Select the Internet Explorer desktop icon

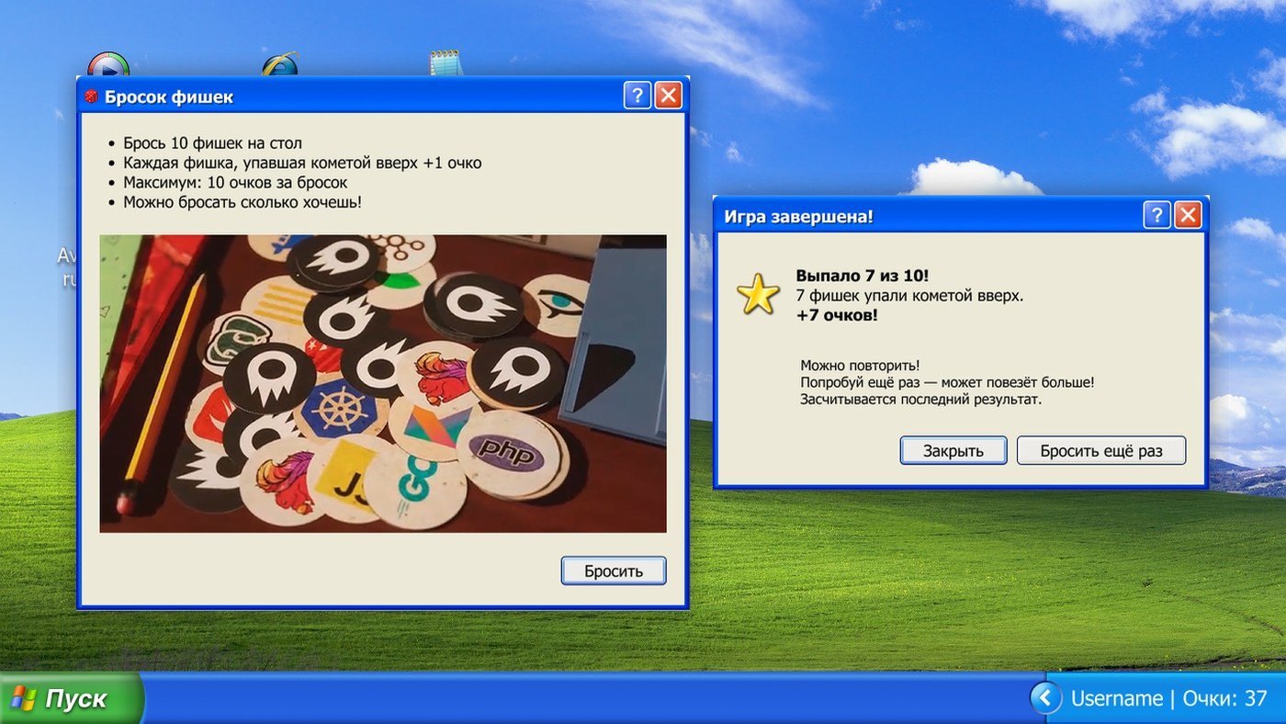click(279, 64)
